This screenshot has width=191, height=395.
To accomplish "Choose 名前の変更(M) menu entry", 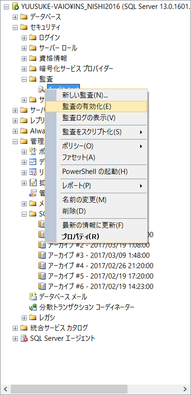I will pos(96,200).
